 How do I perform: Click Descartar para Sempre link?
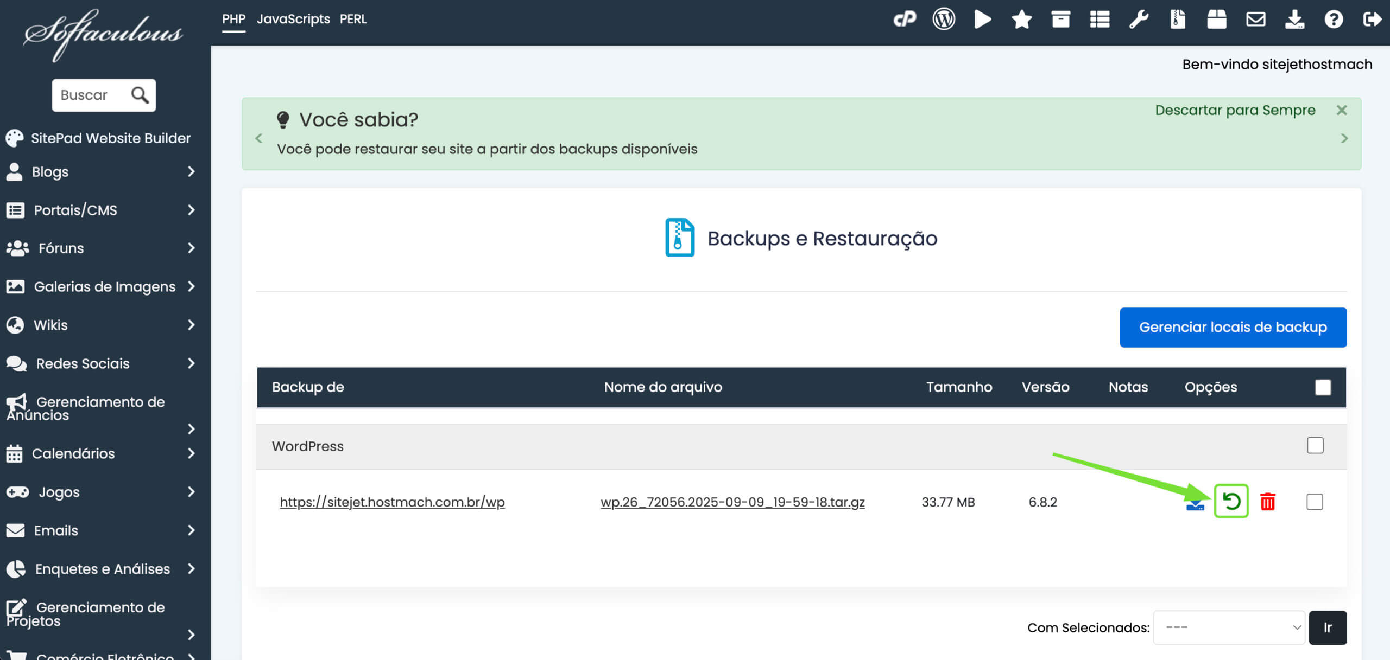(1235, 110)
